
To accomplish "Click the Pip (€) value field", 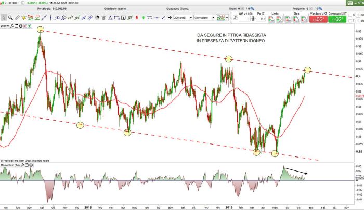I will (261, 19).
